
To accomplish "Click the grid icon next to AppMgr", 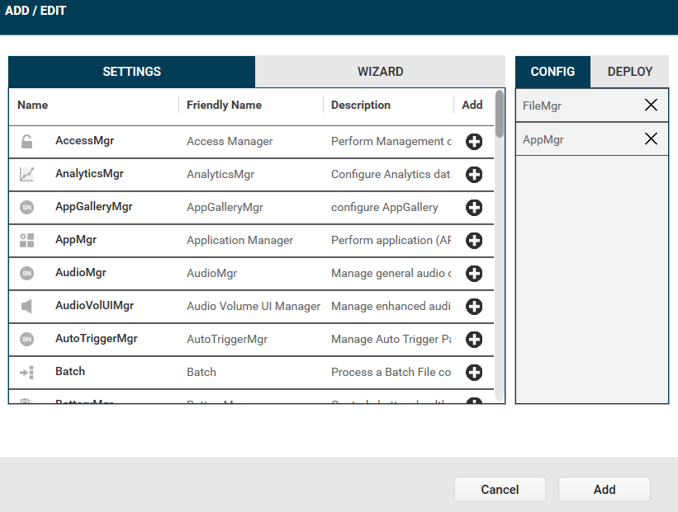I will tap(26, 240).
